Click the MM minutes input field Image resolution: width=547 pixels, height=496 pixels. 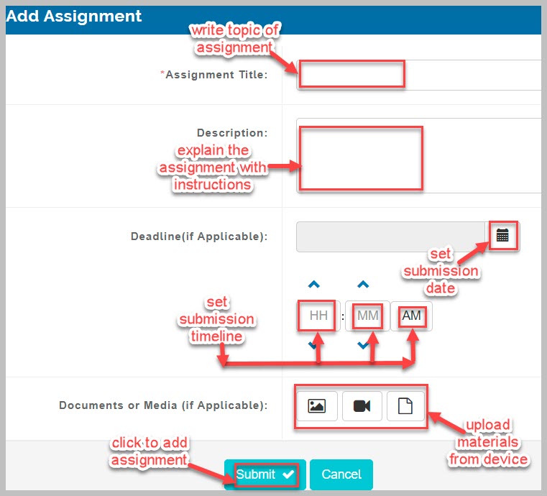[367, 316]
